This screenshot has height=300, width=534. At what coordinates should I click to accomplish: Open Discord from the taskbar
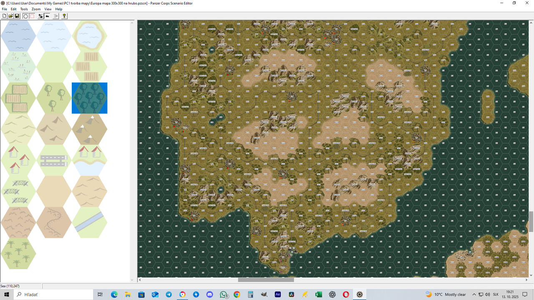click(x=209, y=294)
